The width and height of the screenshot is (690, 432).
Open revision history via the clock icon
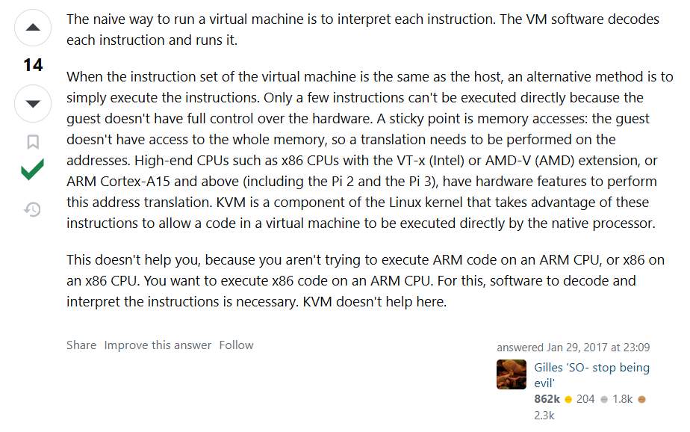click(31, 210)
